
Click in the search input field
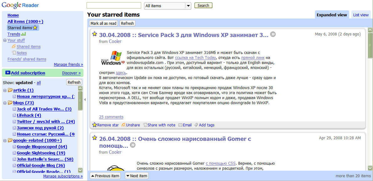(114, 5)
